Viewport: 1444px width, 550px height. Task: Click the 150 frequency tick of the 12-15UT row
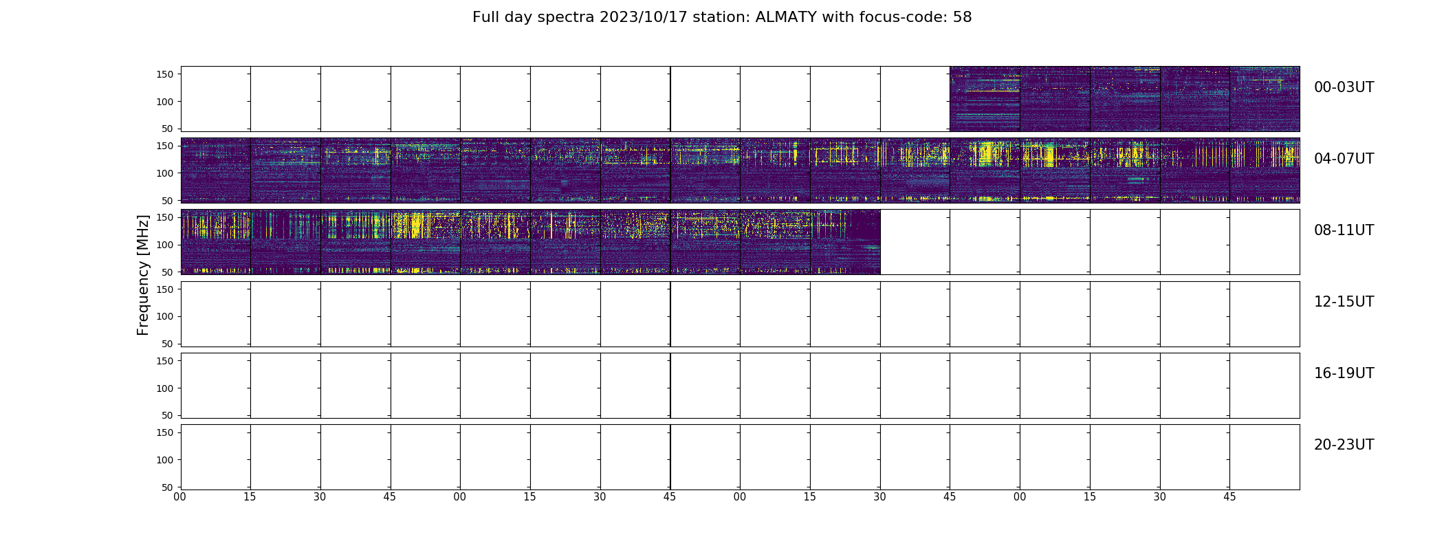[x=165, y=289]
